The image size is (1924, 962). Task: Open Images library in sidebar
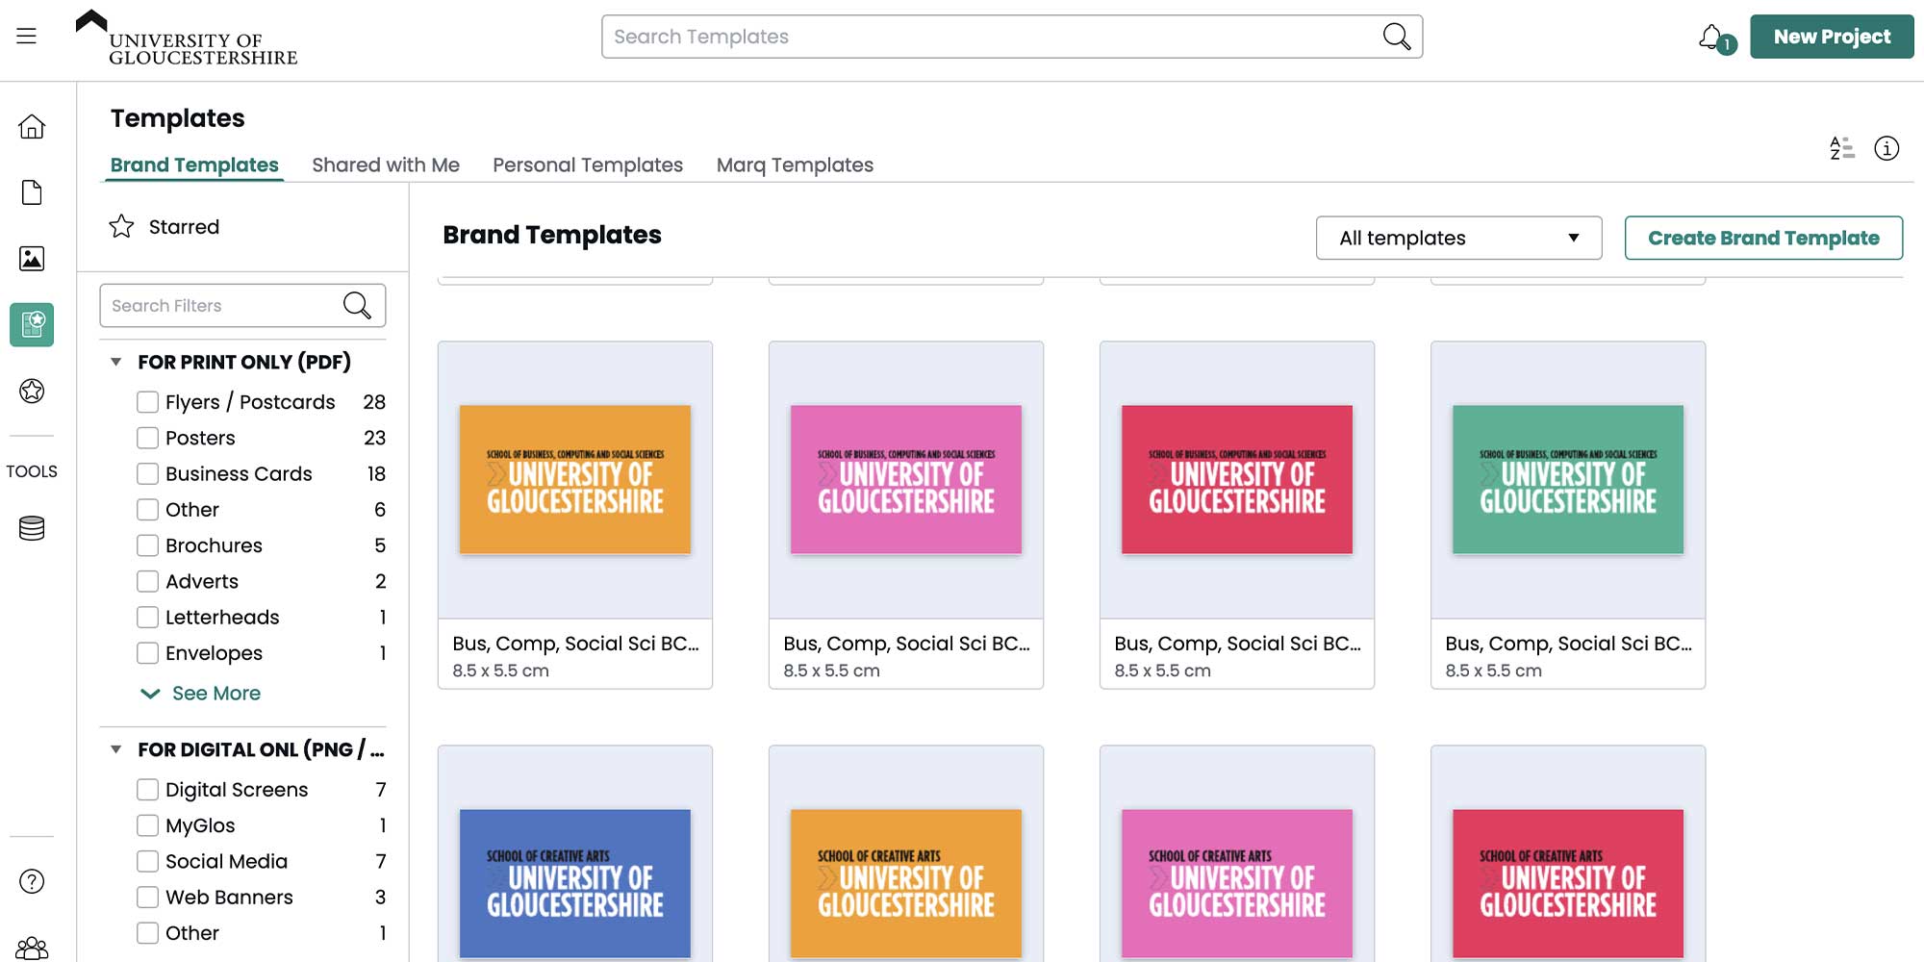point(32,258)
